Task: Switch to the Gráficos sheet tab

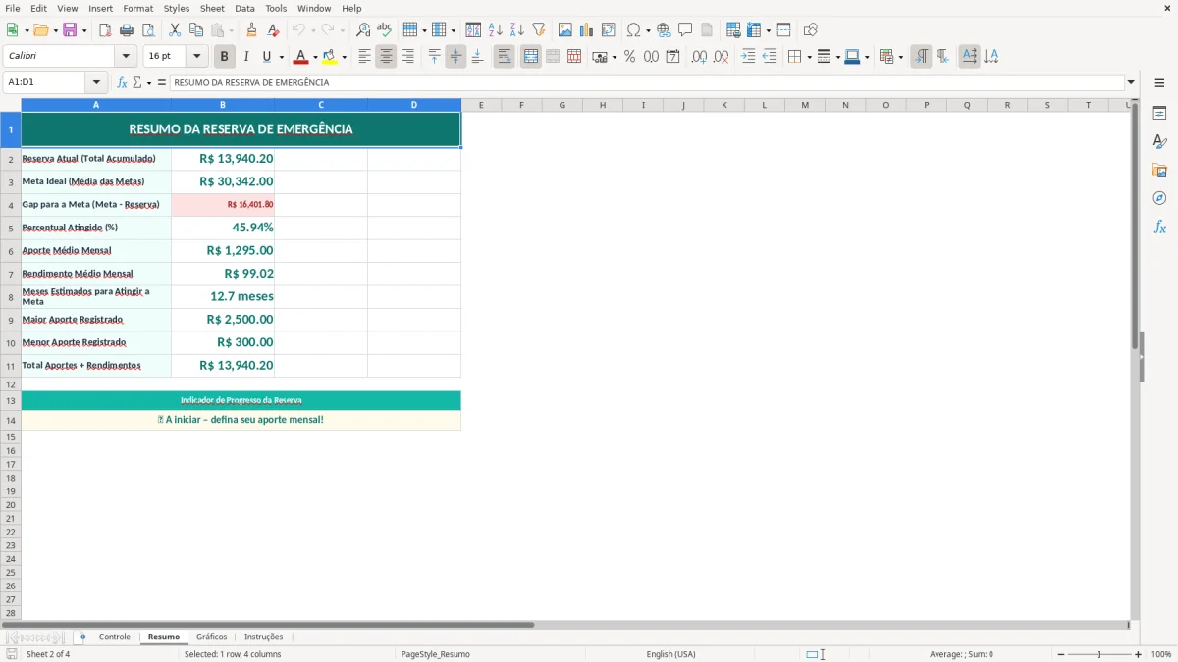Action: pyautogui.click(x=211, y=637)
